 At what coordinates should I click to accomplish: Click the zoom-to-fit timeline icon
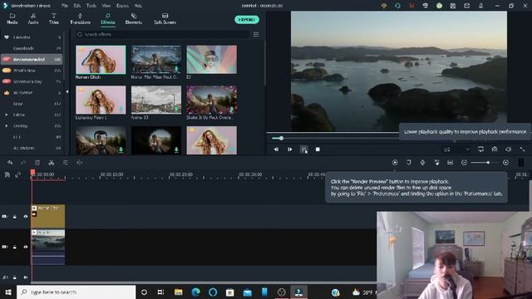click(x=451, y=163)
